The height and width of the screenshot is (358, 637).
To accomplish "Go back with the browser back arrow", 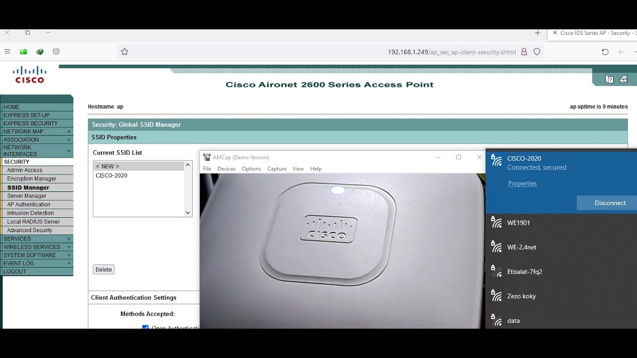I will point(621,52).
